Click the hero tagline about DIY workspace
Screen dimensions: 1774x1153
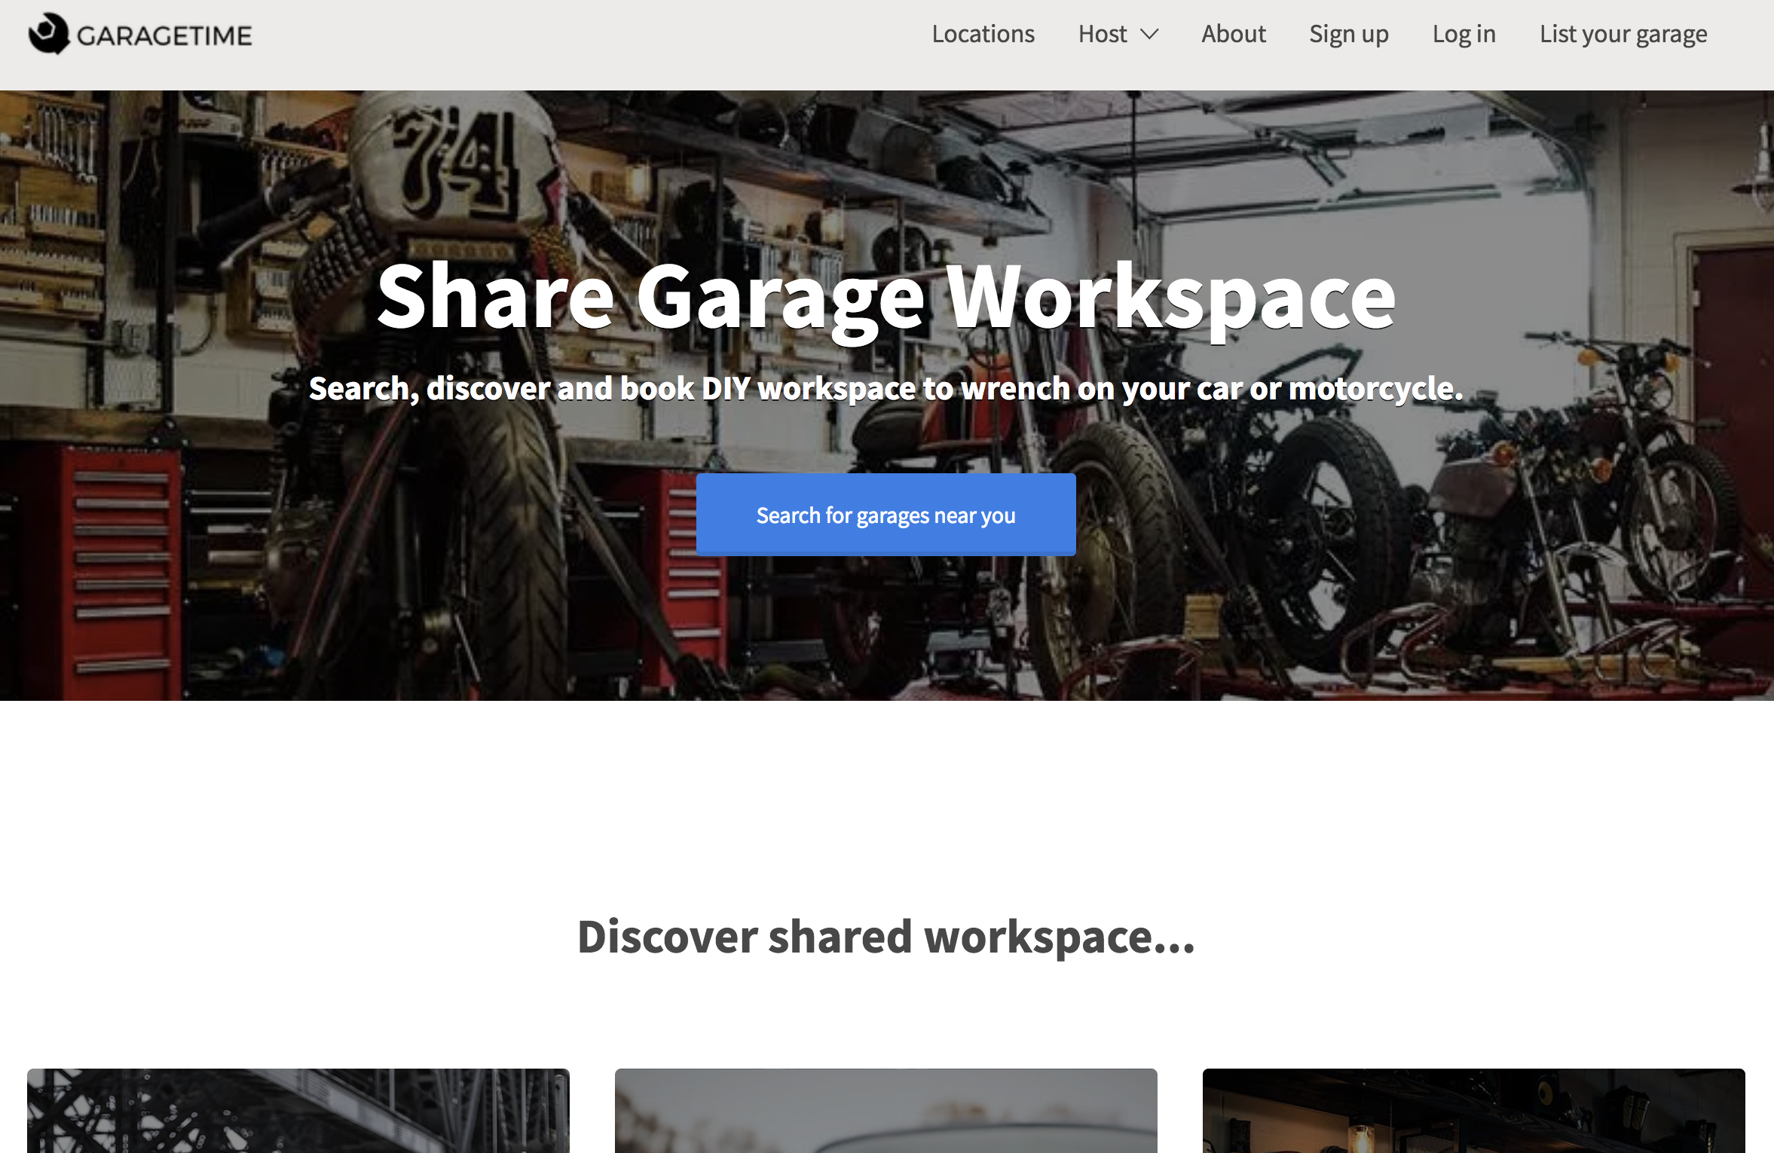pyautogui.click(x=885, y=389)
